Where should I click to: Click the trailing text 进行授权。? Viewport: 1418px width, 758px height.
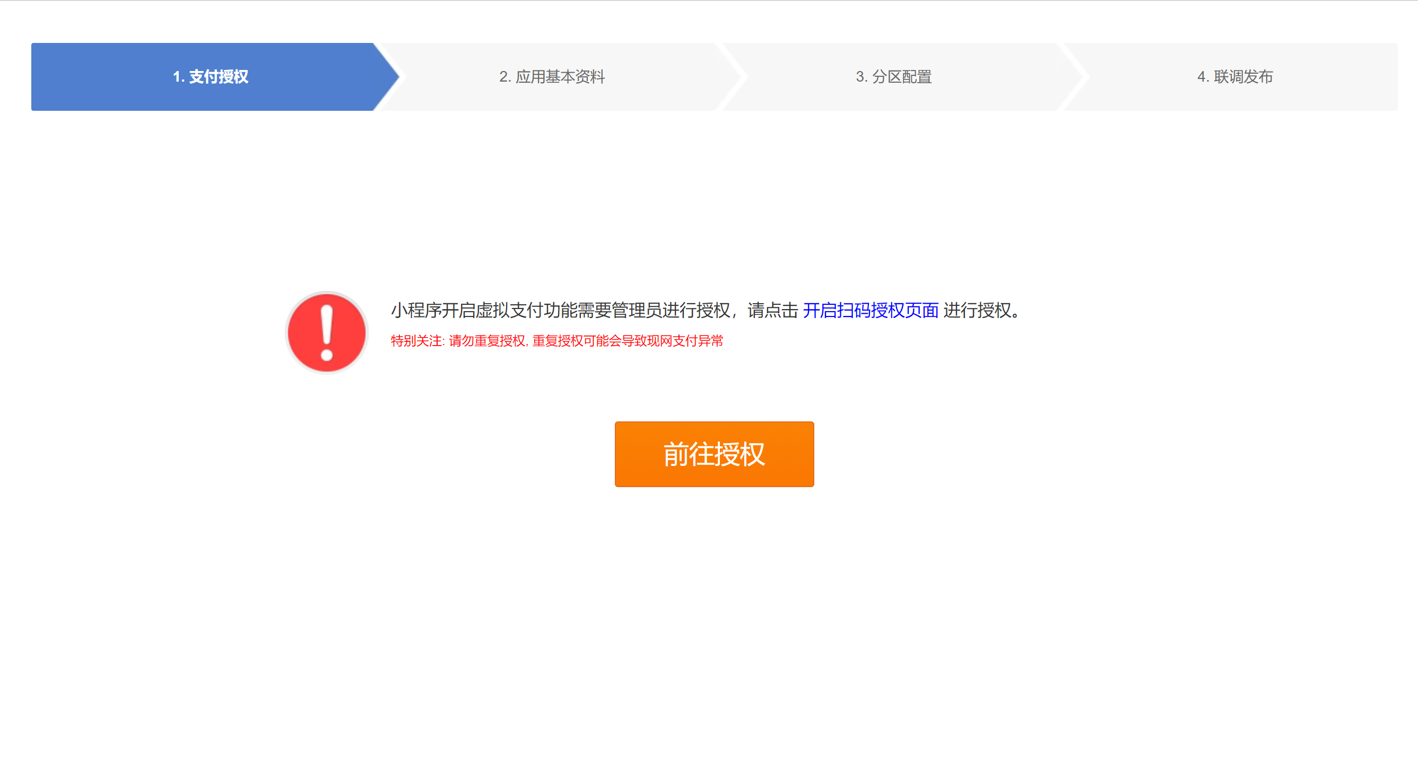980,310
